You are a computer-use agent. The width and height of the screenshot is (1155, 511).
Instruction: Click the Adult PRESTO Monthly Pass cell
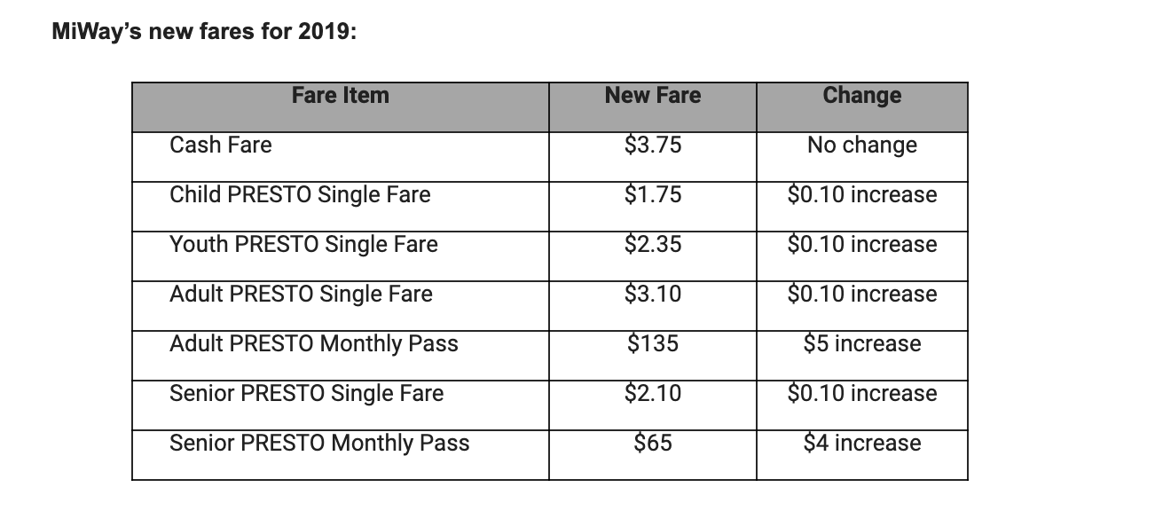[314, 344]
